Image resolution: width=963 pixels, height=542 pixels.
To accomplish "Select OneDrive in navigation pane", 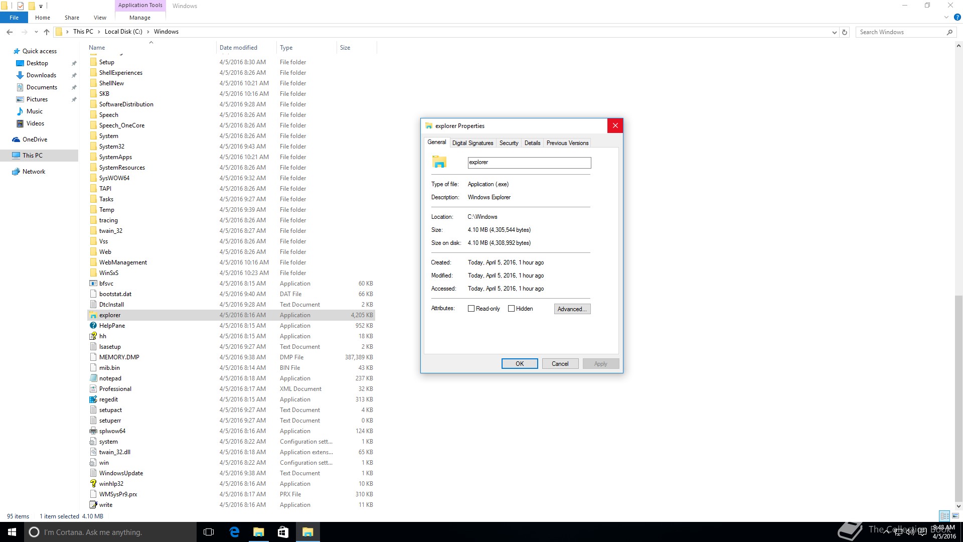I will coord(35,140).
